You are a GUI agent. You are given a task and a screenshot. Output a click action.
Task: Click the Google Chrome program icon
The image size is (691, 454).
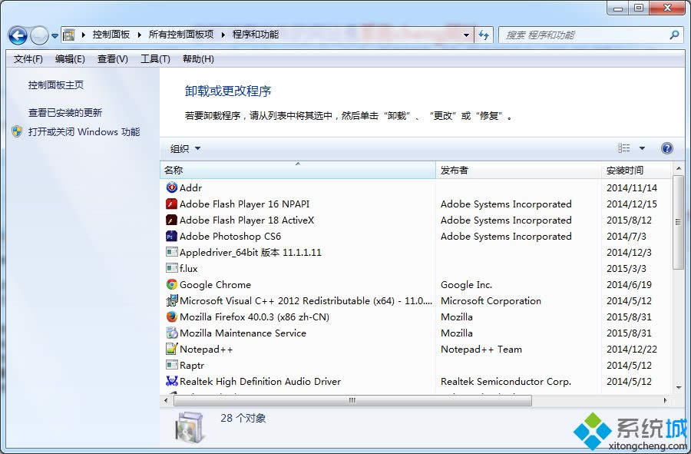tap(172, 285)
